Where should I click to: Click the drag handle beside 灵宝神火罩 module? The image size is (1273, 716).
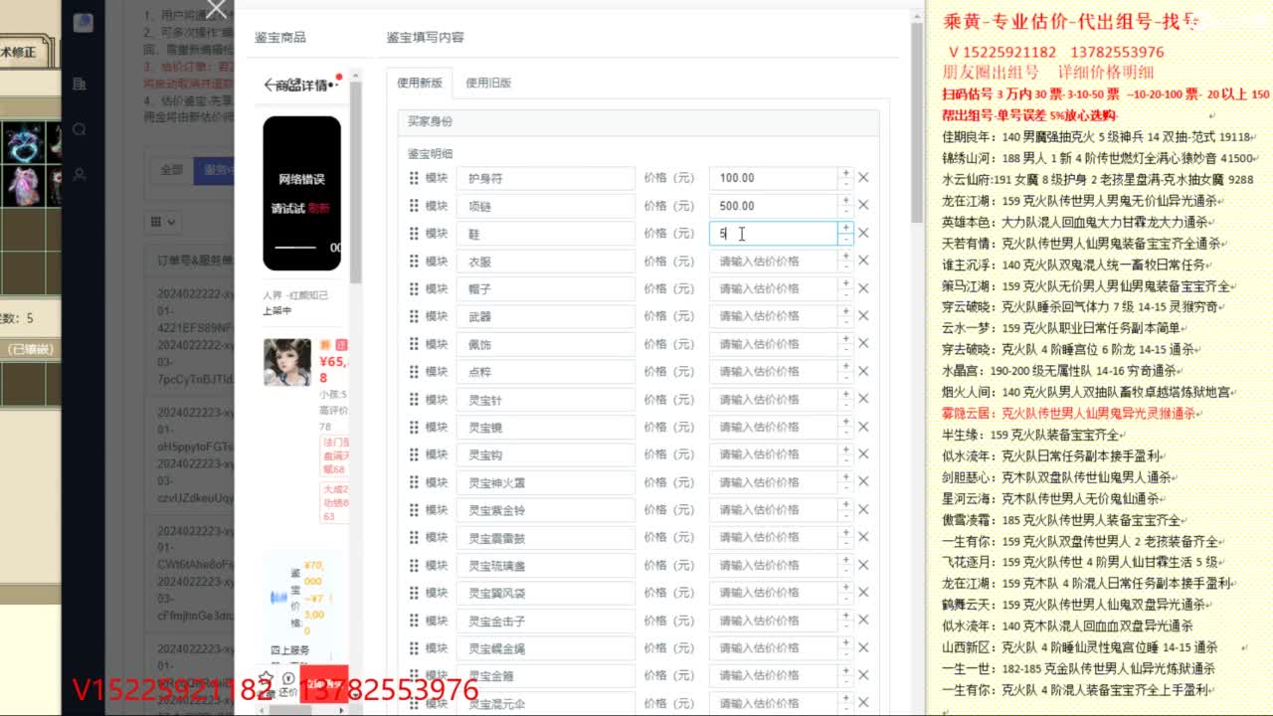tap(414, 483)
